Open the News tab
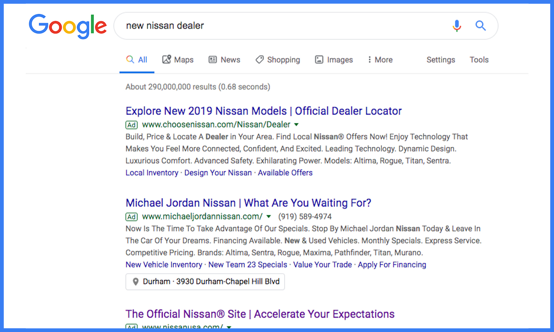The height and width of the screenshot is (332, 554). 224,60
